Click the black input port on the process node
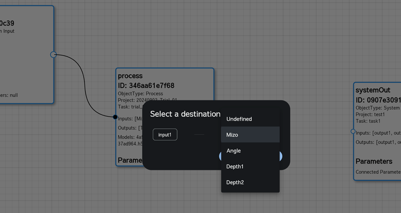 click(115, 117)
